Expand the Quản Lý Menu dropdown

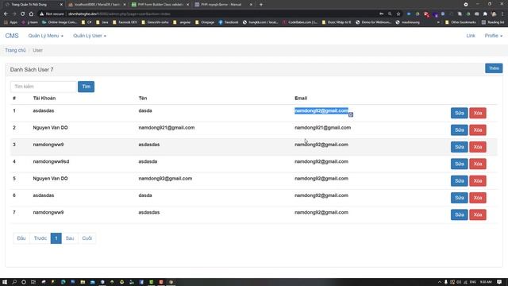(46, 36)
